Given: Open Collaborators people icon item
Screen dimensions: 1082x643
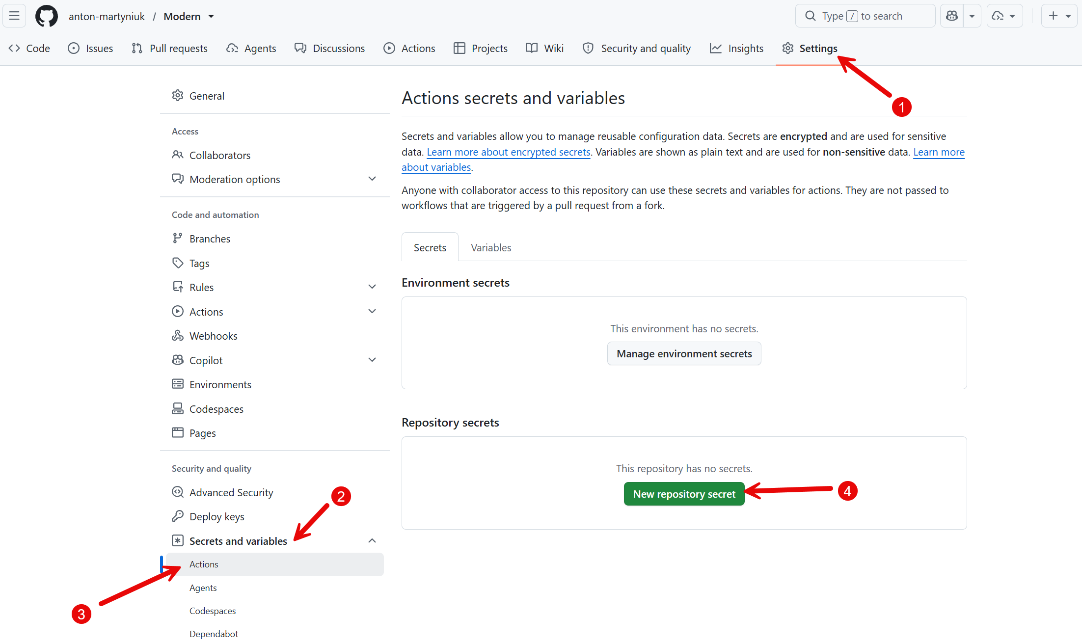Looking at the screenshot, I should (178, 155).
